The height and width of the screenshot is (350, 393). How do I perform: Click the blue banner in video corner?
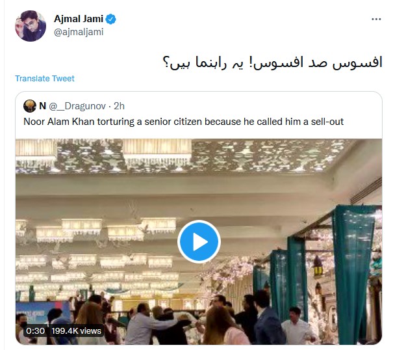(42, 314)
